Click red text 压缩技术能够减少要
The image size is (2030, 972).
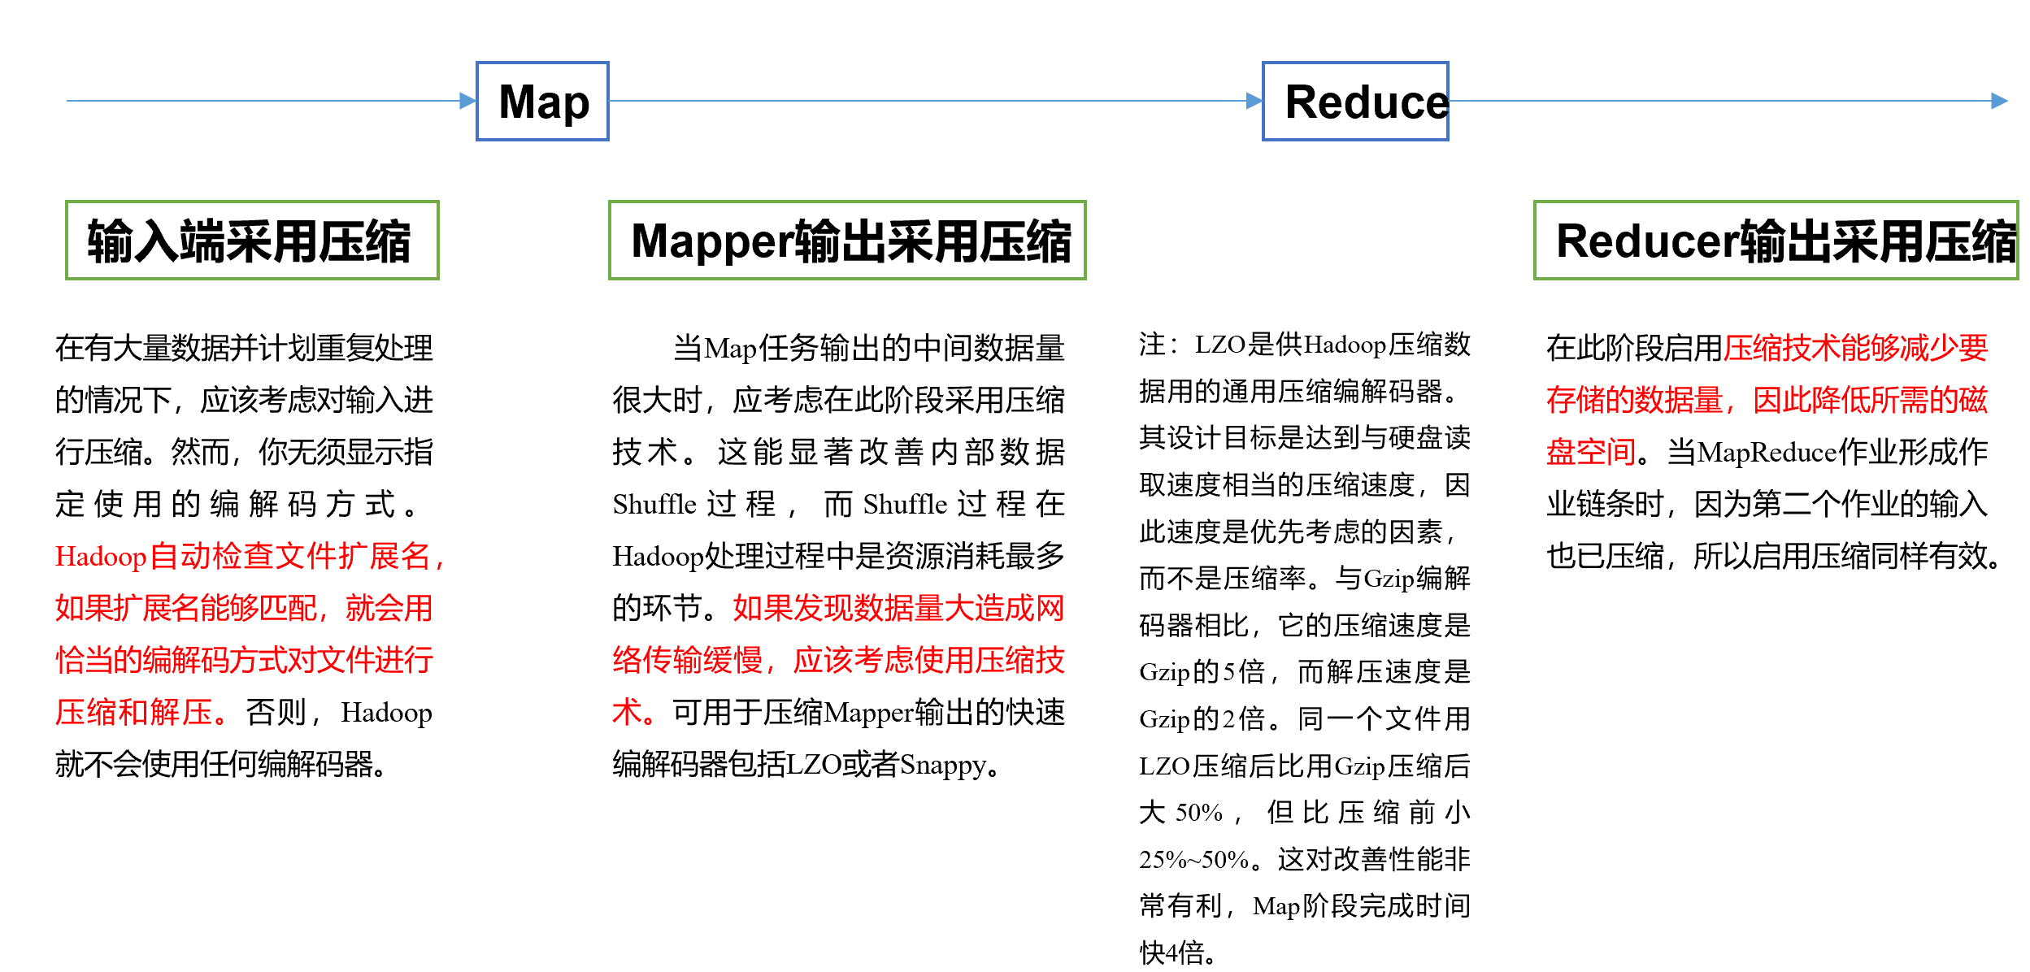click(1855, 348)
